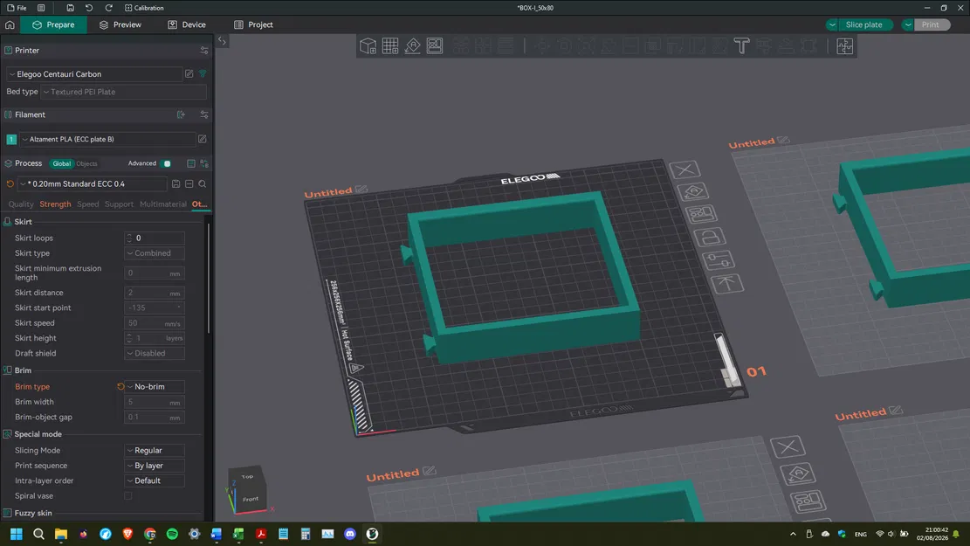Open the Speed settings tab
970x546 pixels.
coord(88,204)
